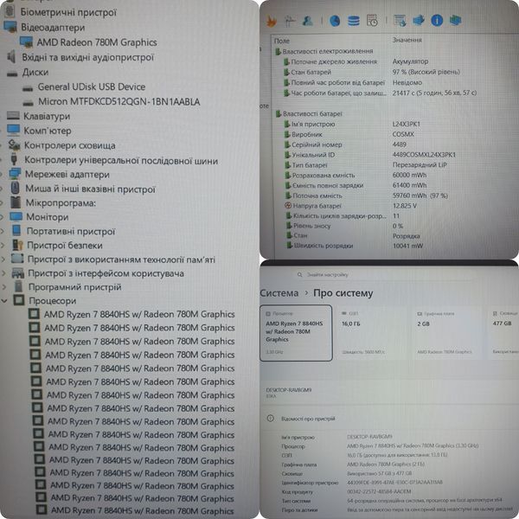
Task: Click the USB plug icon of serial bus controllers
Action: point(14,159)
